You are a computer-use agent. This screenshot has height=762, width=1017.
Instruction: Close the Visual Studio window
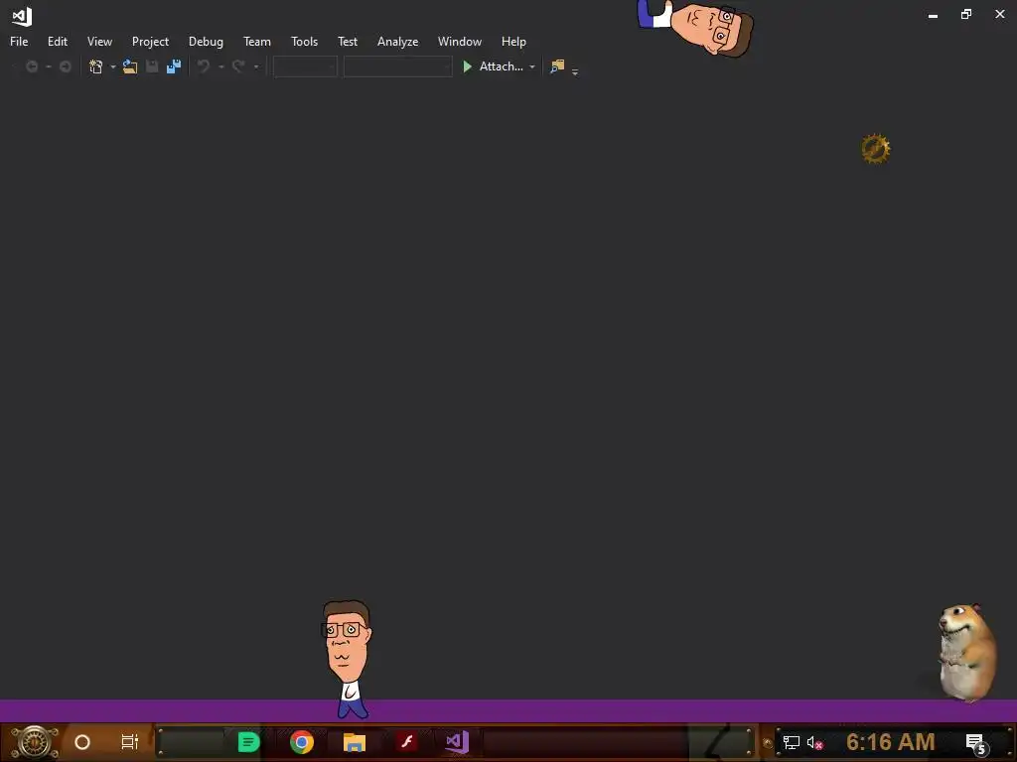pyautogui.click(x=999, y=14)
